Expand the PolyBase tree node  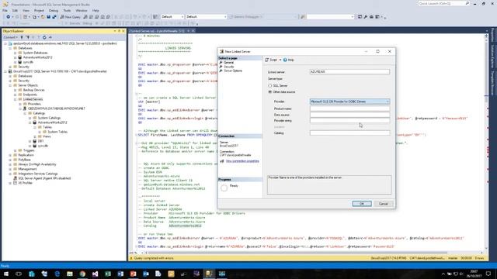tap(10, 160)
